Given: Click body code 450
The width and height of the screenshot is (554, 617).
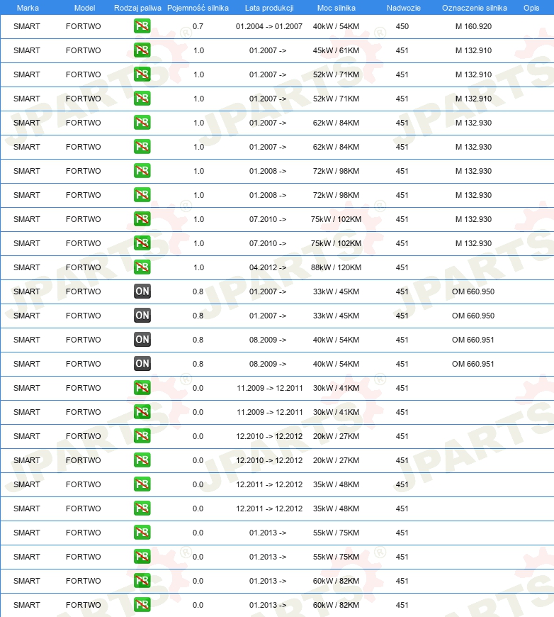Looking at the screenshot, I should coord(402,26).
